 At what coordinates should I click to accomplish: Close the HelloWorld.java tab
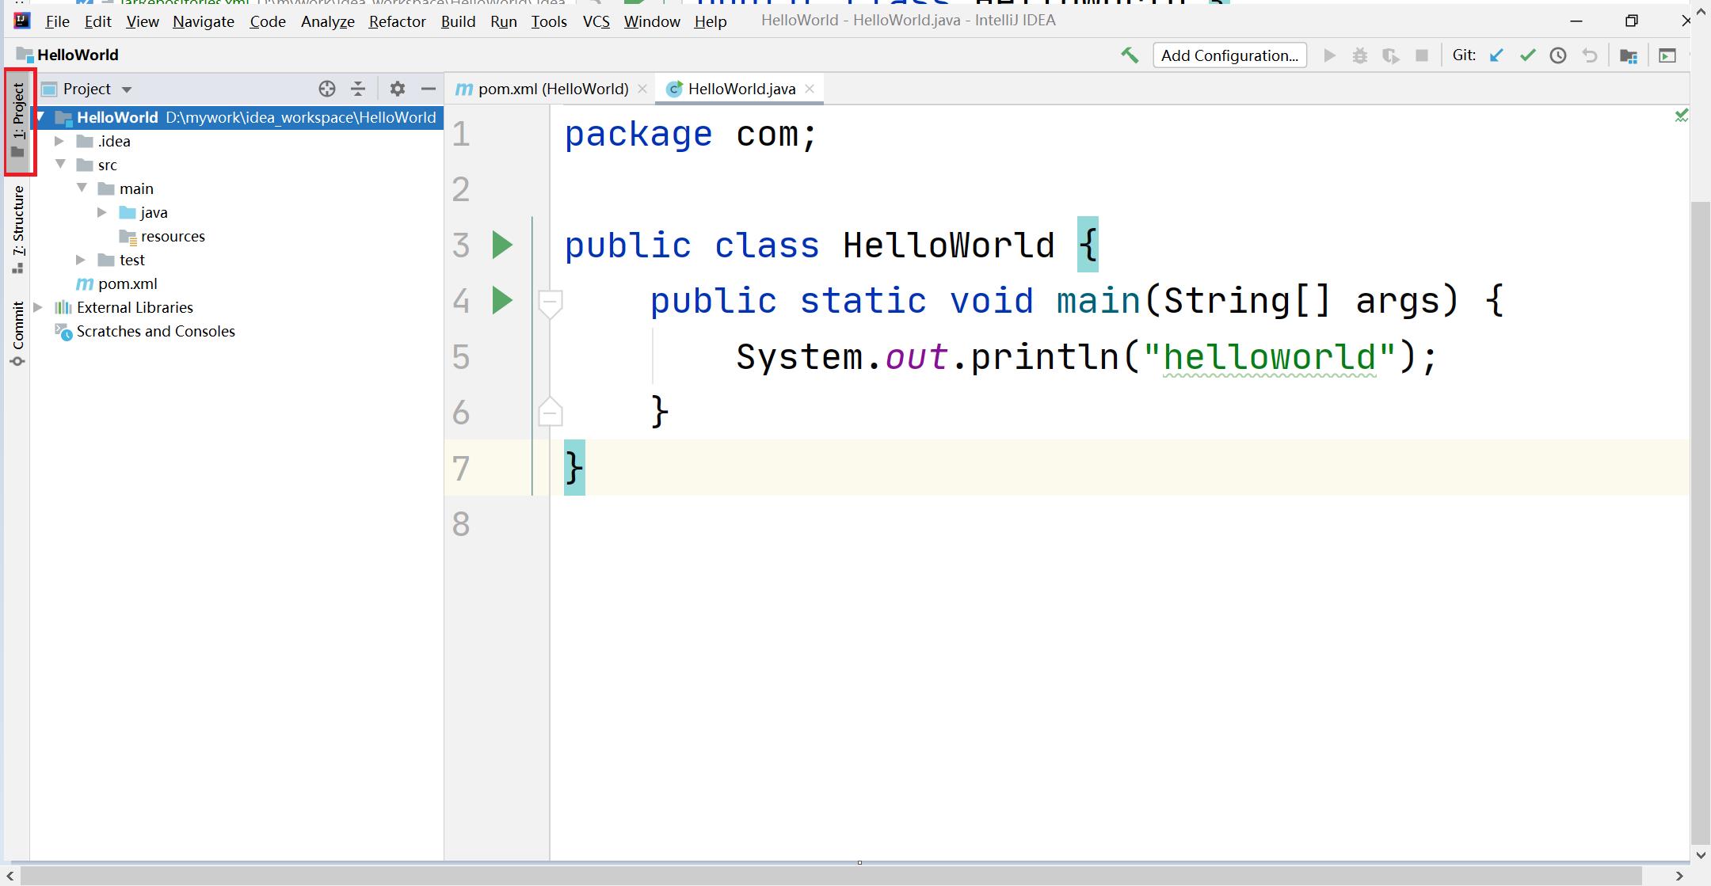(810, 89)
